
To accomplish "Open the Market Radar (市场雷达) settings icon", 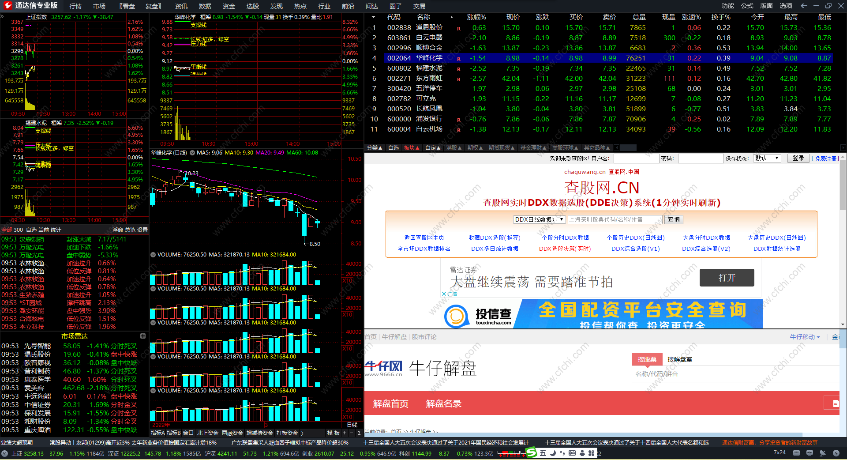I will click(x=143, y=336).
